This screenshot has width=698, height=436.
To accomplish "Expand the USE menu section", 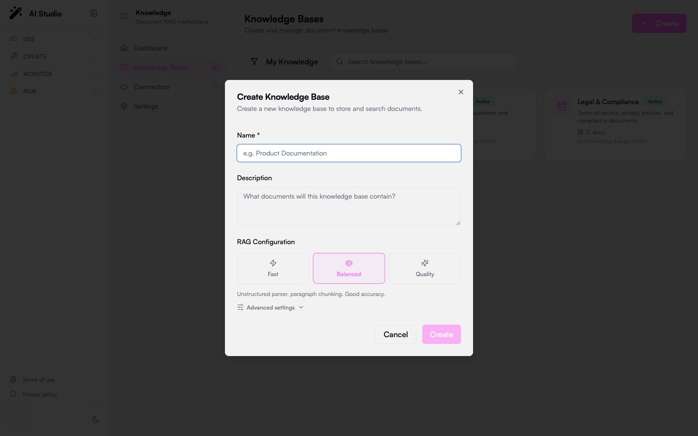I will point(53,39).
